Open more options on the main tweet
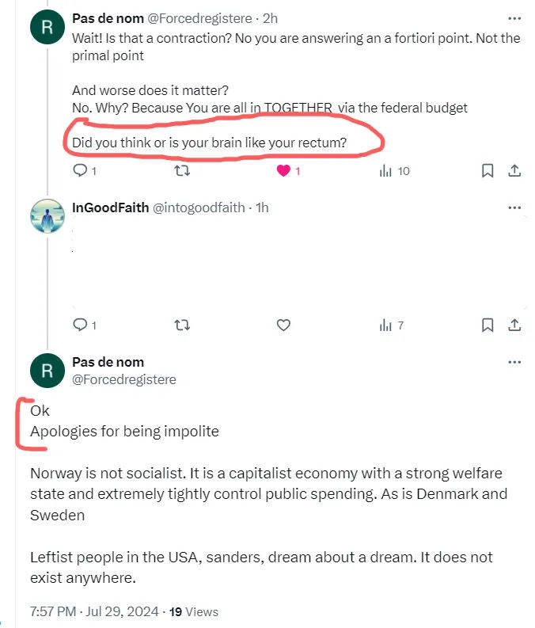535x628 pixels. coord(514,362)
